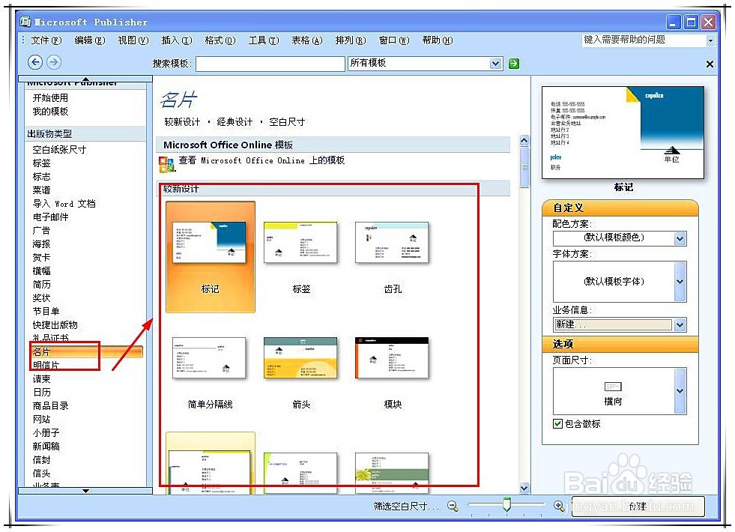Open the 工具(T) menu
The height and width of the screenshot is (532, 735).
pyautogui.click(x=264, y=40)
